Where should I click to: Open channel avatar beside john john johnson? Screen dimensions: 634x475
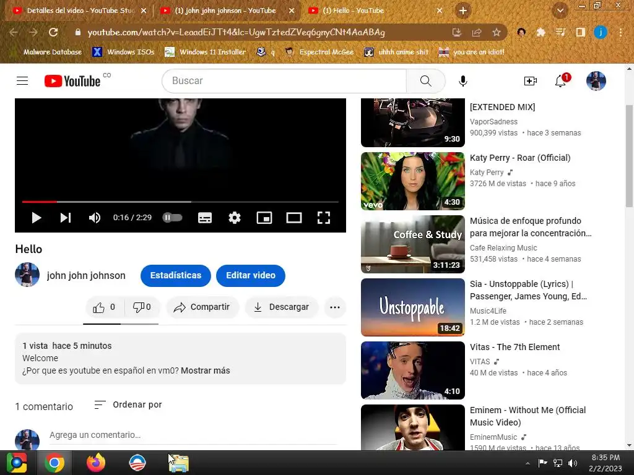[x=27, y=275]
